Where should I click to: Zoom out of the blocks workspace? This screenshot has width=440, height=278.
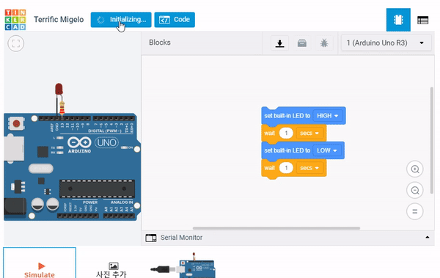coord(415,191)
